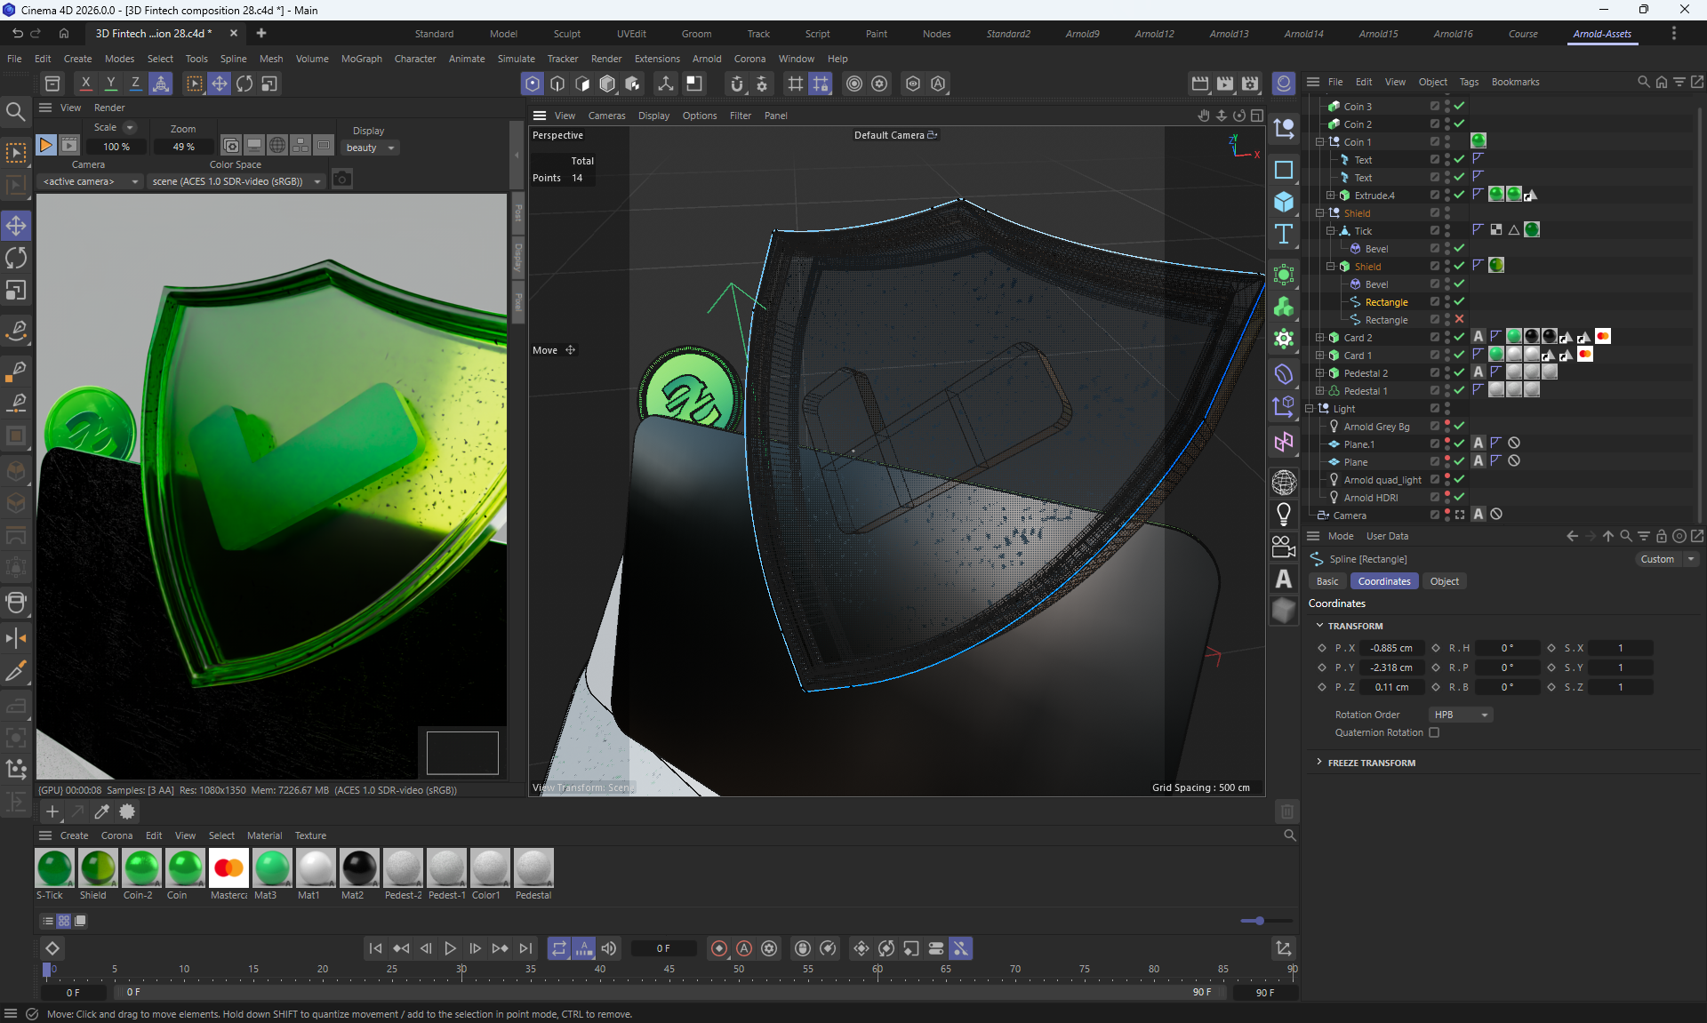Toggle visibility check for Coin 3

pyautogui.click(x=1459, y=106)
